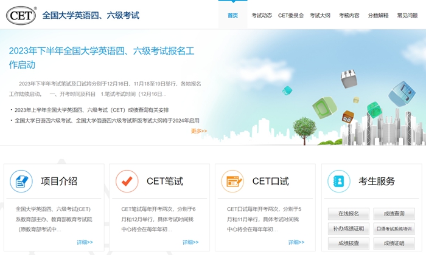Image resolution: width=426 pixels, height=255 pixels.
Task: Click the 项目介绍 document icon
Action: coord(21,181)
